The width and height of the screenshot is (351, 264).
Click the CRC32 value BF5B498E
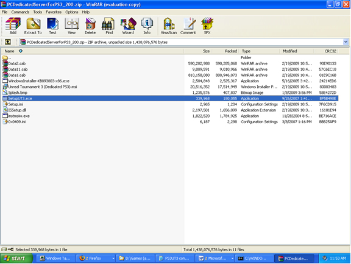pyautogui.click(x=328, y=98)
